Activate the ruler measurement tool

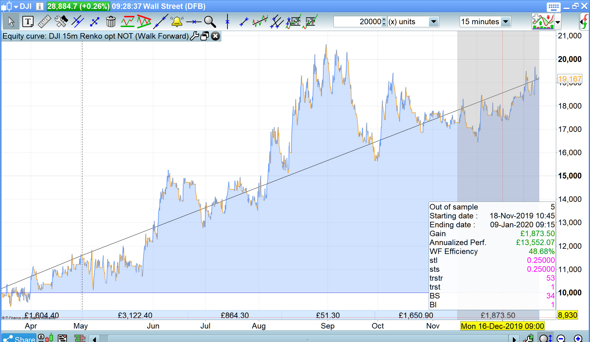[44, 22]
